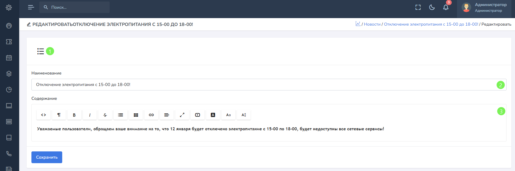Click the Сохранить button
This screenshot has width=515, height=171.
47,157
